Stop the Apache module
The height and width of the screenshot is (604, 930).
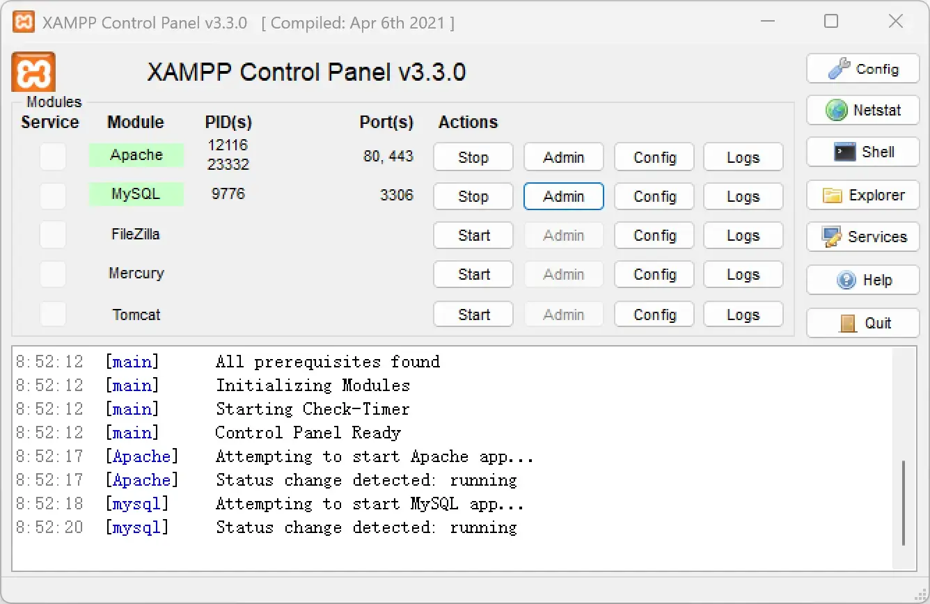pyautogui.click(x=473, y=157)
